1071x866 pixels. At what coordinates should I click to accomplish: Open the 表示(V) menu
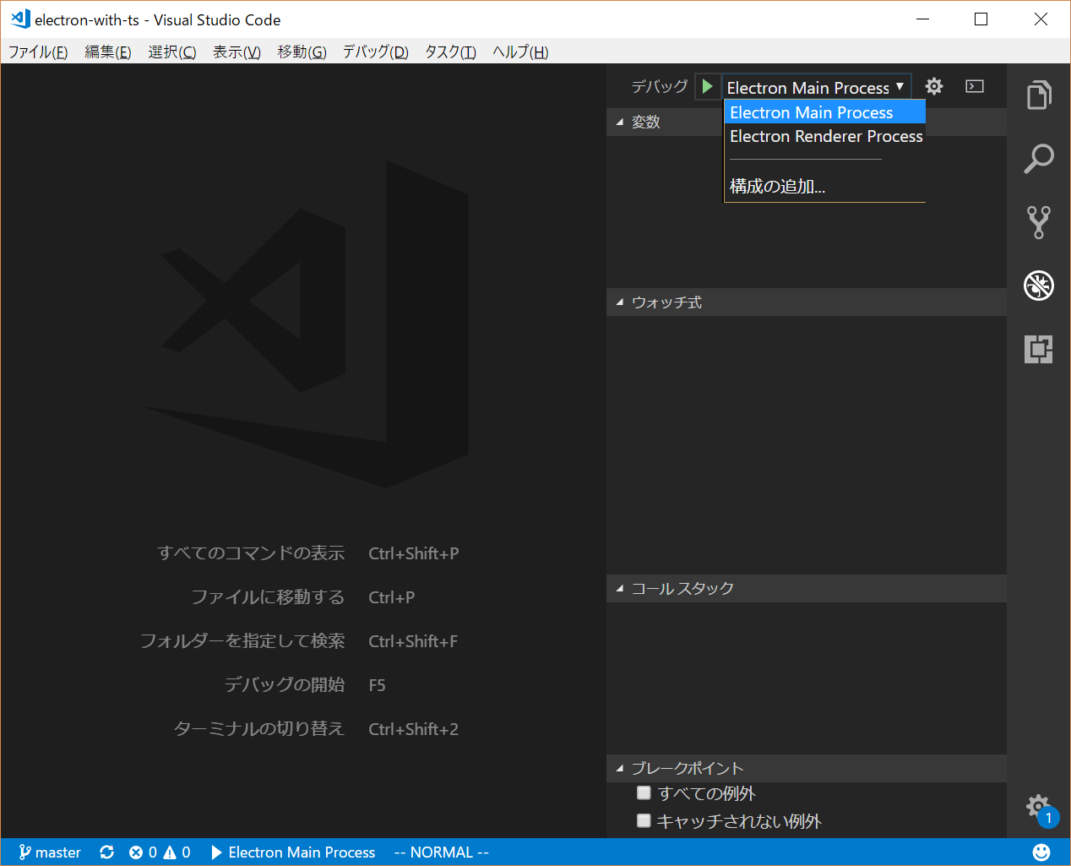tap(236, 52)
